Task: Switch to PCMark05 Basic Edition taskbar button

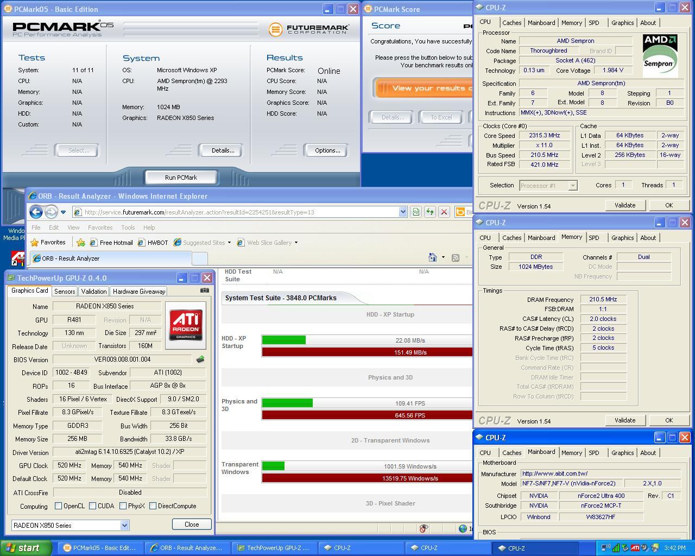Action: tap(99, 548)
